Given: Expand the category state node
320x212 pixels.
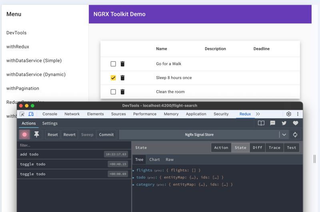Looking at the screenshot, I should pyautogui.click(x=133, y=185).
